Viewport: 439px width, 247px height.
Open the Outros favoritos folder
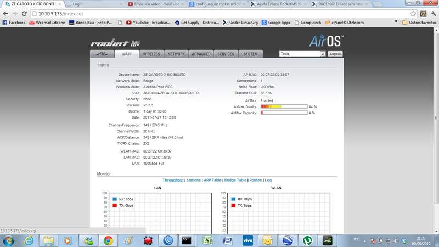coord(419,23)
